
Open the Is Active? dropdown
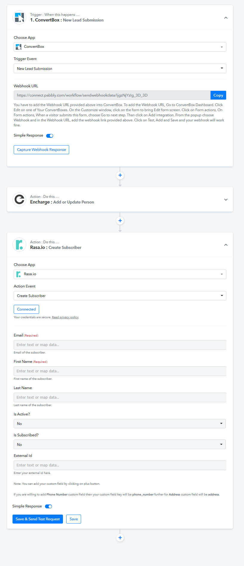click(120, 423)
